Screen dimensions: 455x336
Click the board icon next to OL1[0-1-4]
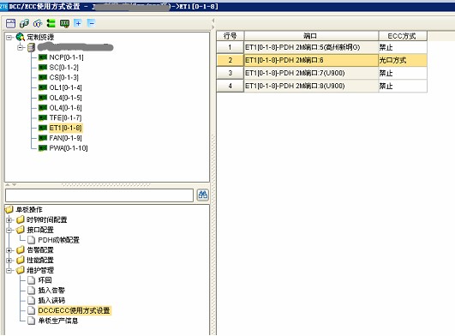[x=43, y=87]
